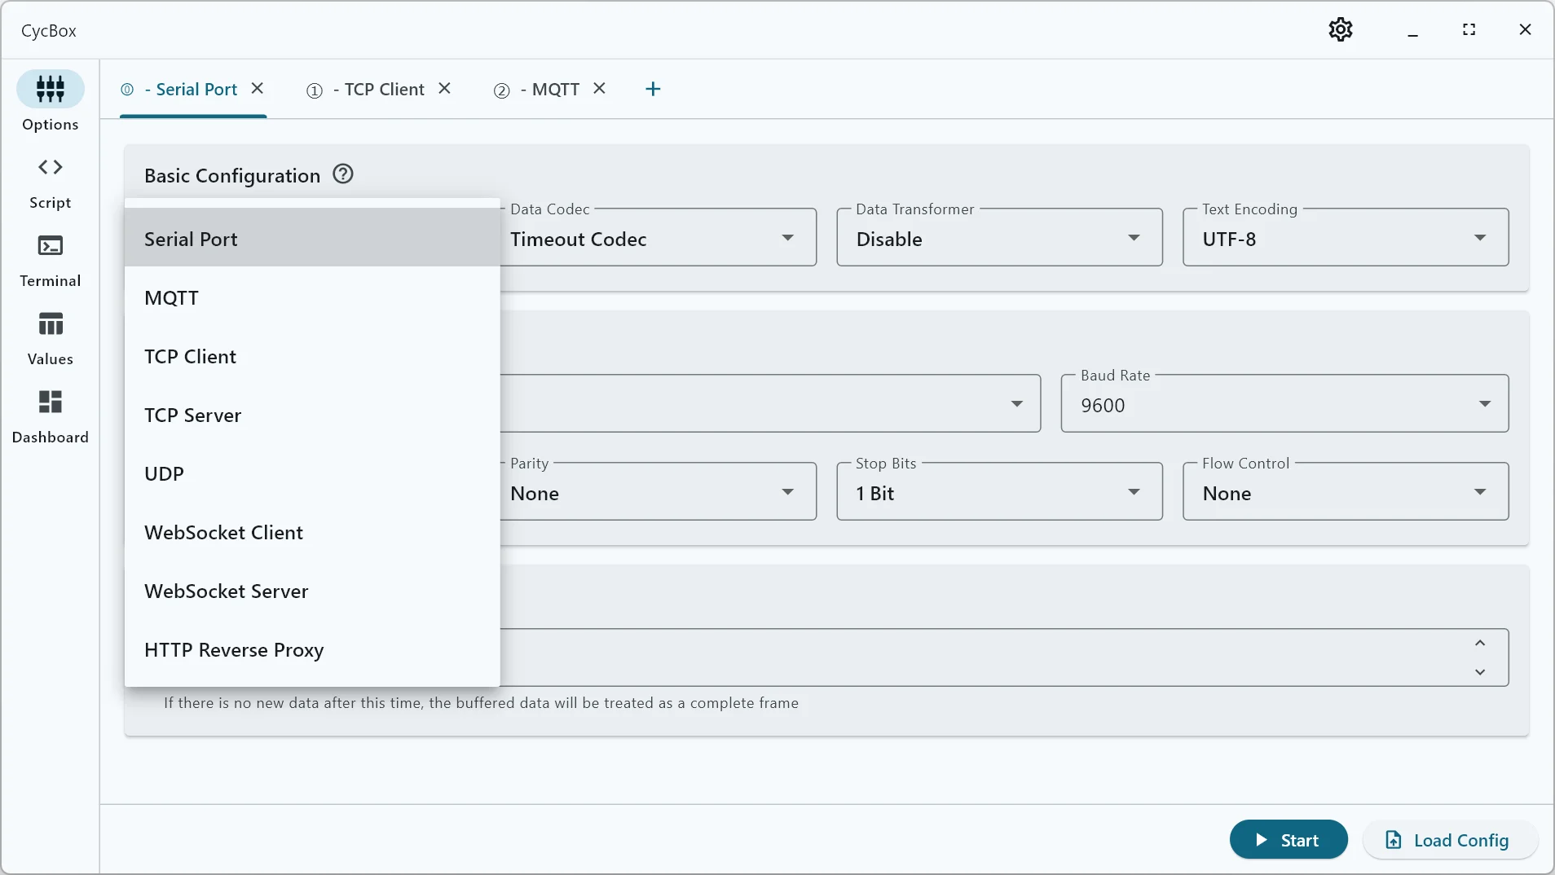Click the Basic Configuration help icon

click(x=343, y=174)
